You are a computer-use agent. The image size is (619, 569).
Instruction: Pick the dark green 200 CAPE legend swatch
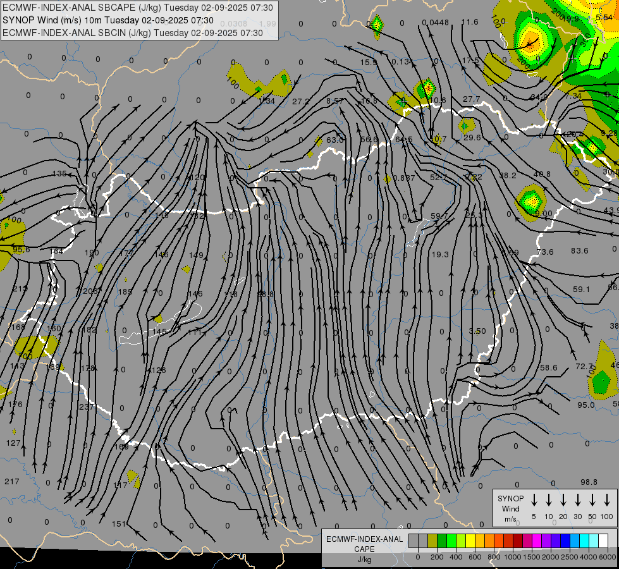pos(442,541)
